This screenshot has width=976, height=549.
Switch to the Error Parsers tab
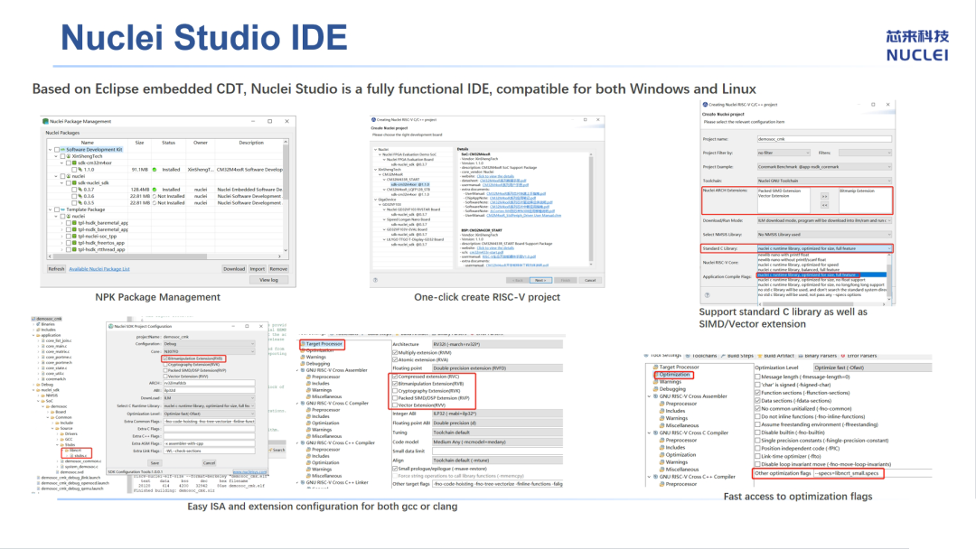(x=859, y=357)
